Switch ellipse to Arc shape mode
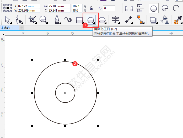Screen dimensions: 183x138 point(176,8)
